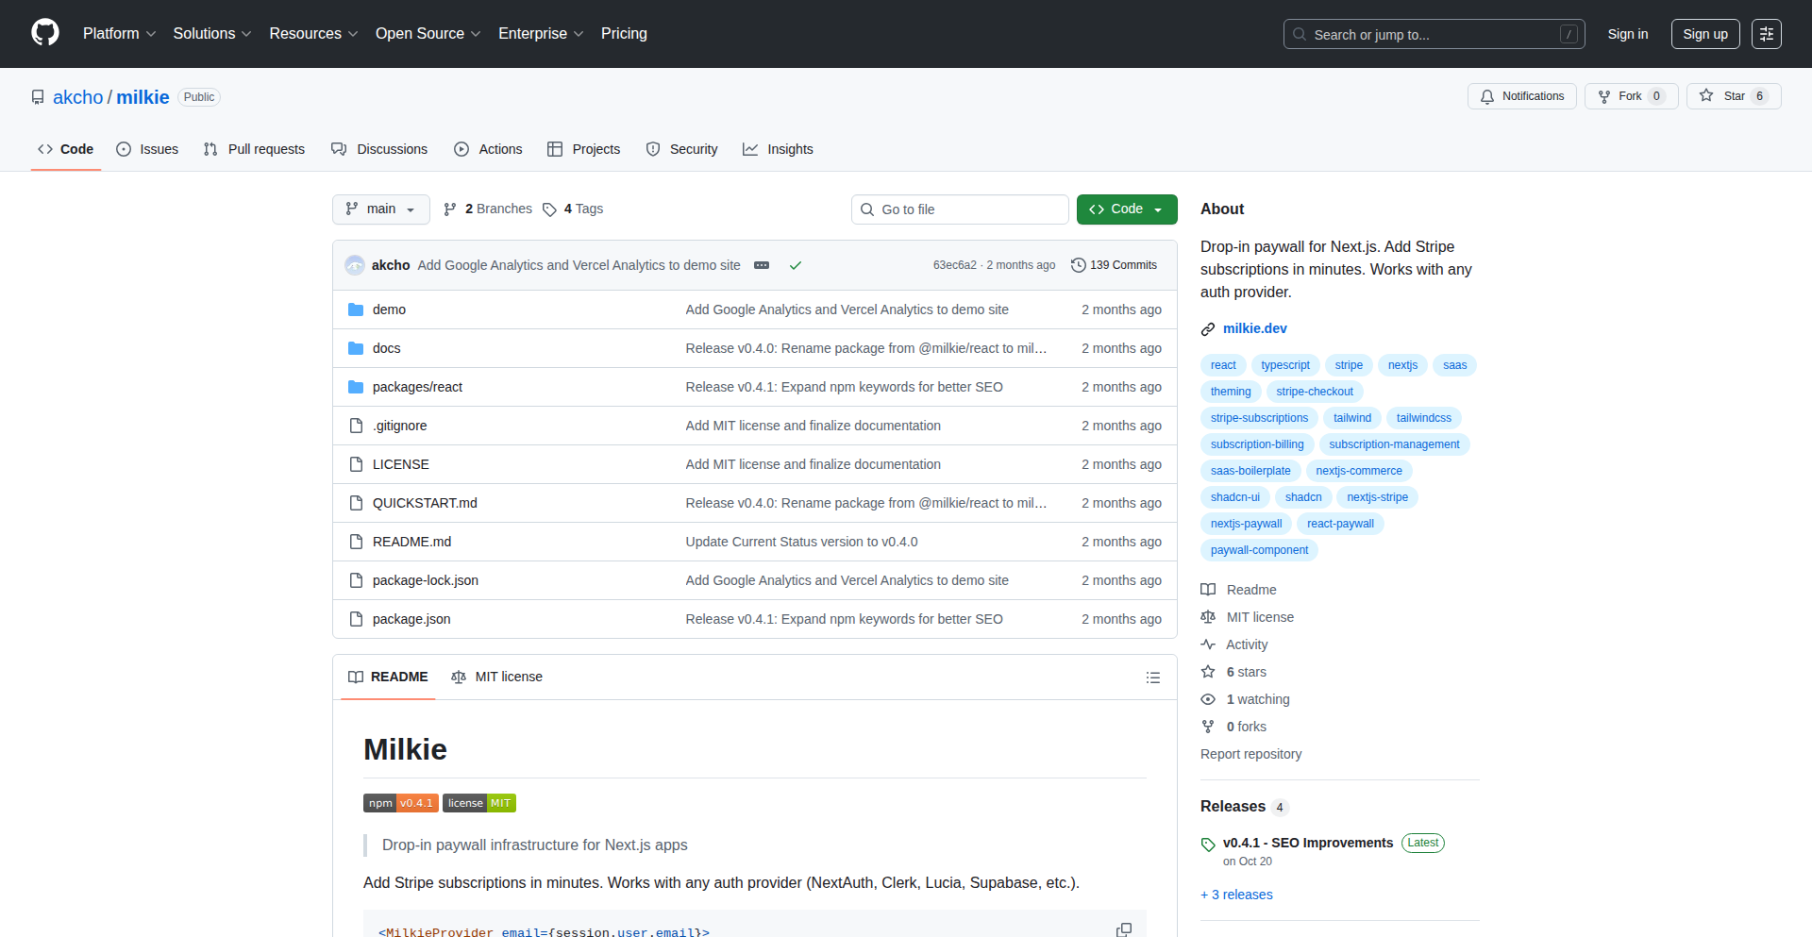Switch to the Pull requests tab
This screenshot has width=1812, height=937.
point(255,149)
